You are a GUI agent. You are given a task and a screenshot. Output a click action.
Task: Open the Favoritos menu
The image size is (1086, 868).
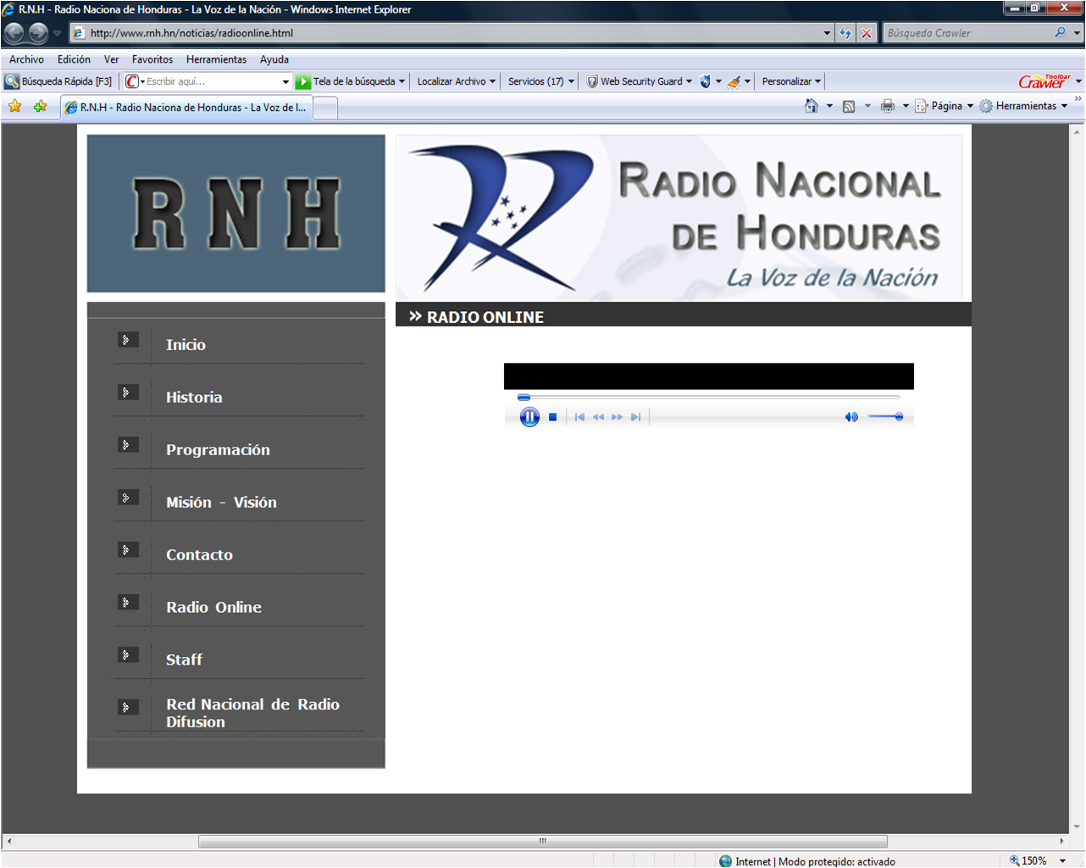coord(152,59)
